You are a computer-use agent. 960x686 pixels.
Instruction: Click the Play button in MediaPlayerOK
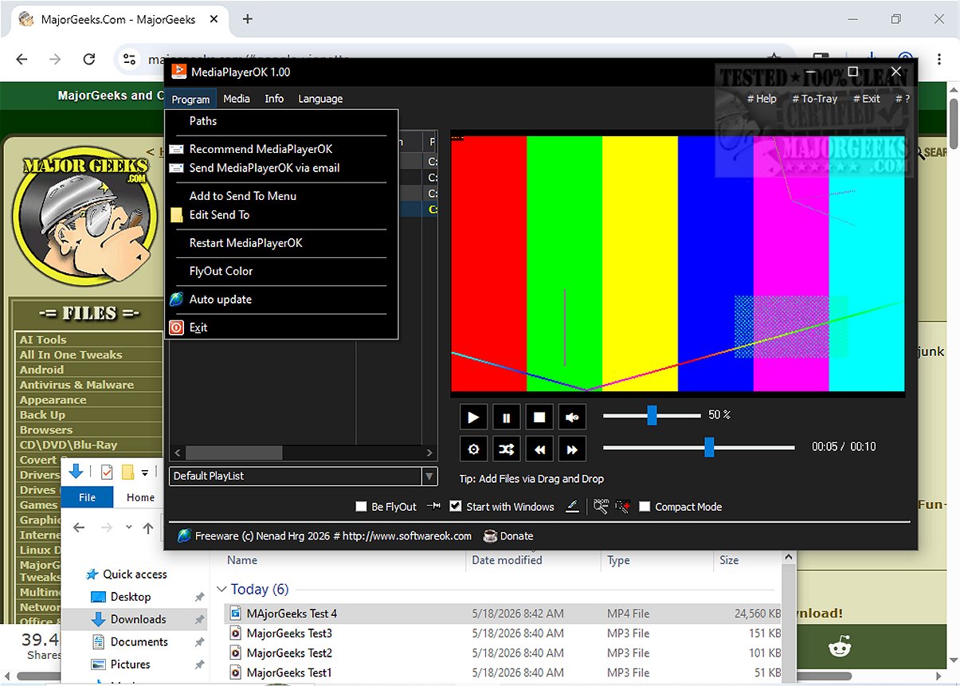473,417
